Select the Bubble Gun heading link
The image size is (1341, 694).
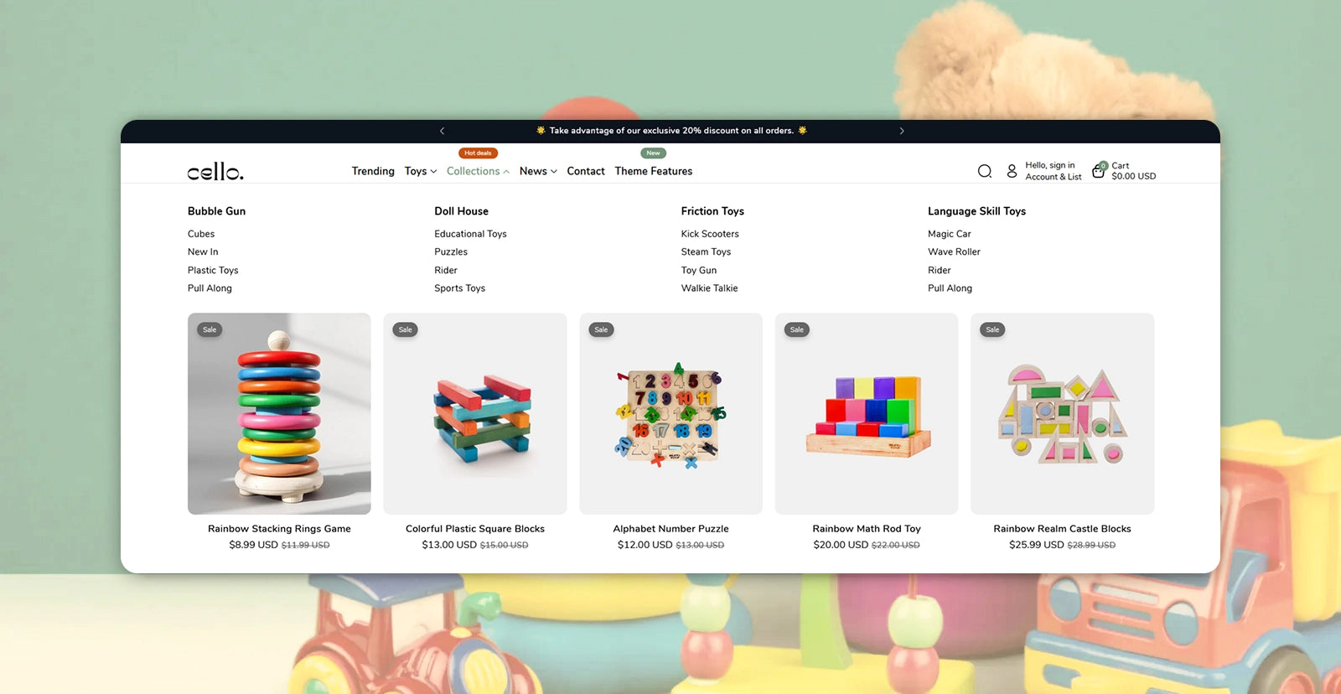point(216,211)
